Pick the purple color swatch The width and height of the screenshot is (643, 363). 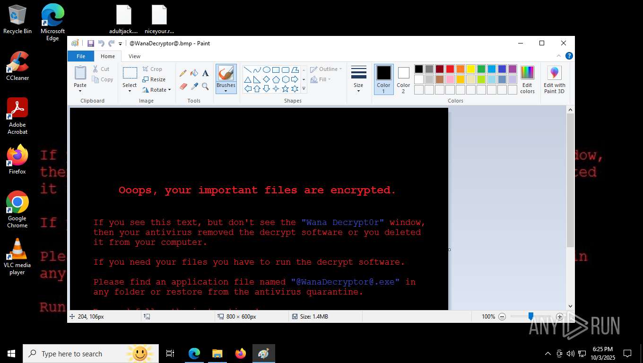(513, 69)
